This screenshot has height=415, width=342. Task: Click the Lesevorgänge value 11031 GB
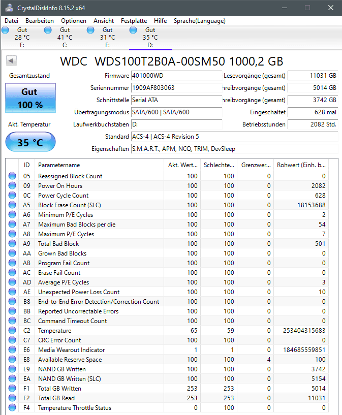313,76
